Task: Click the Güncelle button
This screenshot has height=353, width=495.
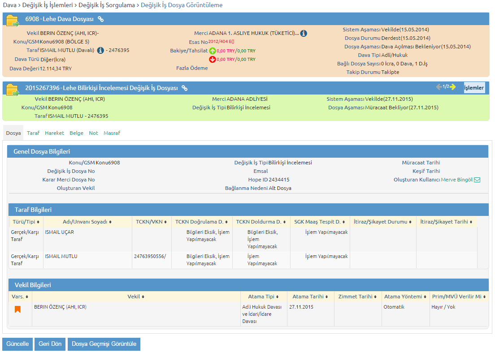Action: [x=17, y=344]
